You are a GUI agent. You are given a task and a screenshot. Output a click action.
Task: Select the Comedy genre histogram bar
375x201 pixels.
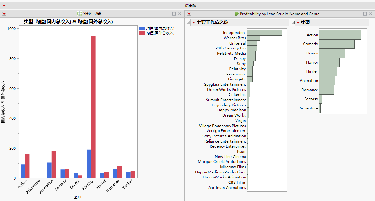click(337, 44)
